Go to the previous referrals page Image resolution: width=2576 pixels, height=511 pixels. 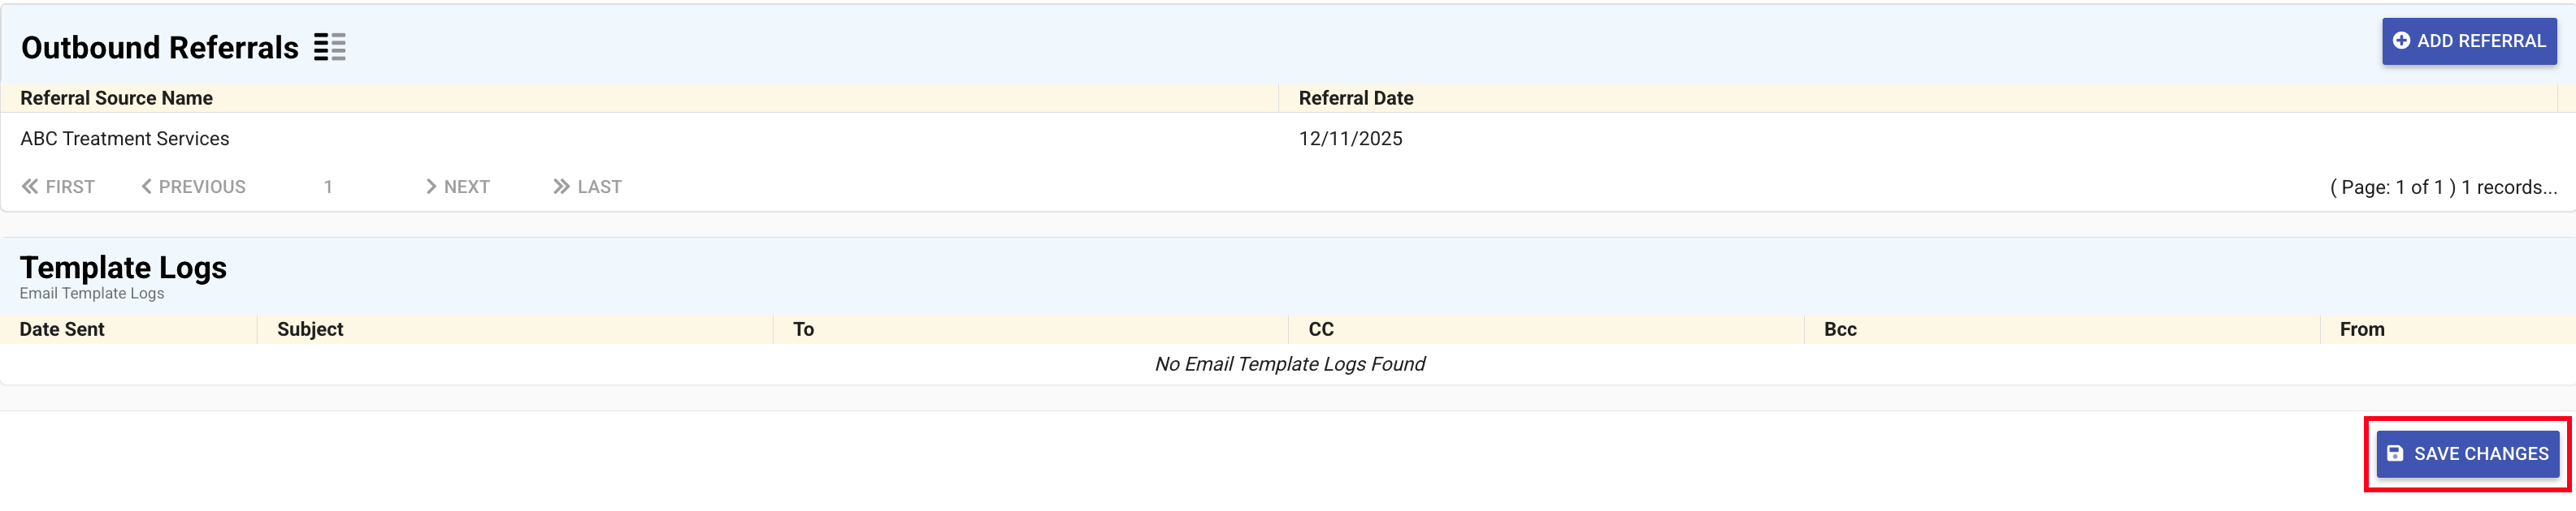[x=194, y=187]
